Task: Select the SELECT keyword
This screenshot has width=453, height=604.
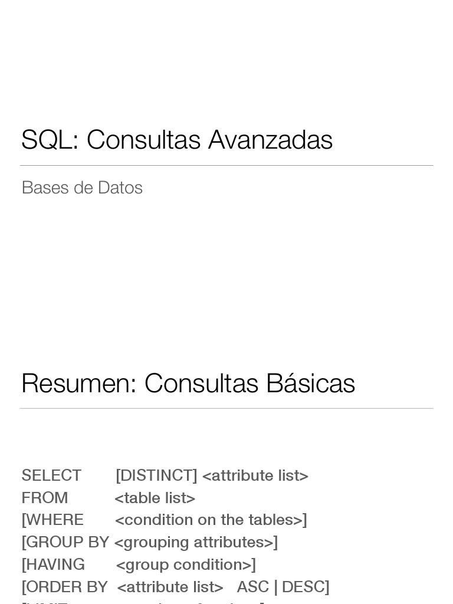Action: [51, 475]
